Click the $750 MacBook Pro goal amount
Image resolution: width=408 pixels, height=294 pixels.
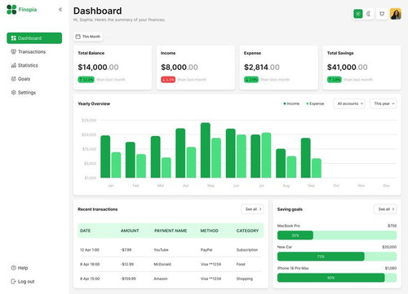point(392,226)
